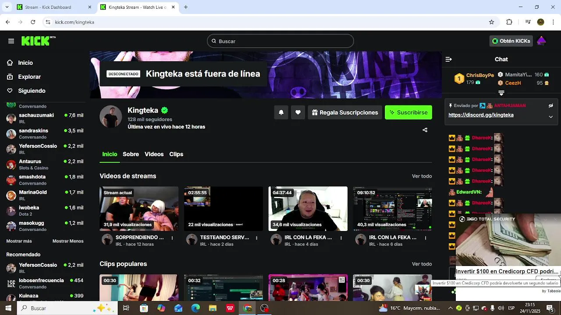561x315 pixels.
Task: Click Kingteka channel avatar
Action: pos(111,116)
